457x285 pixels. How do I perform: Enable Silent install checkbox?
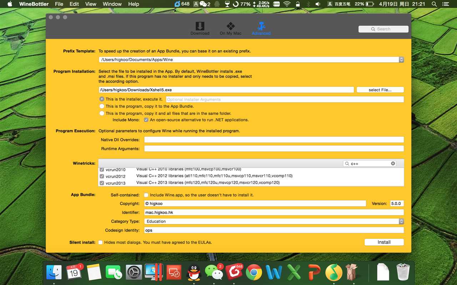click(x=100, y=242)
